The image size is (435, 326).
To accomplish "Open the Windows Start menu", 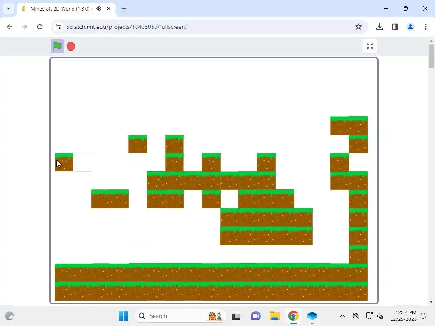I will click(124, 316).
